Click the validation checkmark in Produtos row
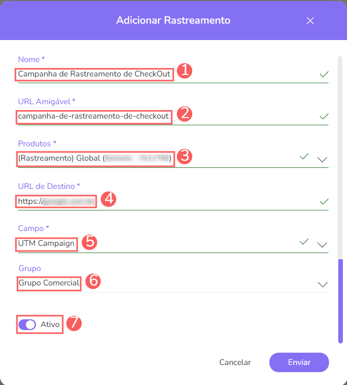 coord(304,156)
